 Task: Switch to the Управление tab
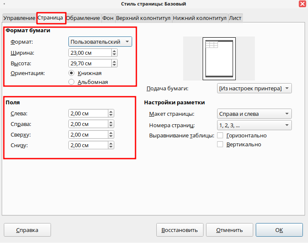[x=19, y=18]
